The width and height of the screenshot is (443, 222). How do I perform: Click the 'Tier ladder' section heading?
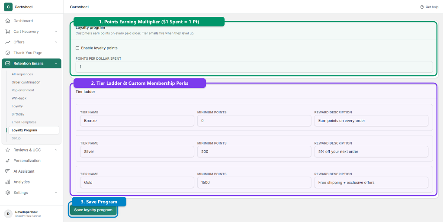pos(85,92)
